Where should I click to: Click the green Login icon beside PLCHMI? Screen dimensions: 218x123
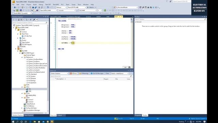pos(105,10)
